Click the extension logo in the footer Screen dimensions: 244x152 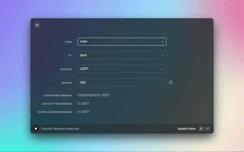[36, 129]
